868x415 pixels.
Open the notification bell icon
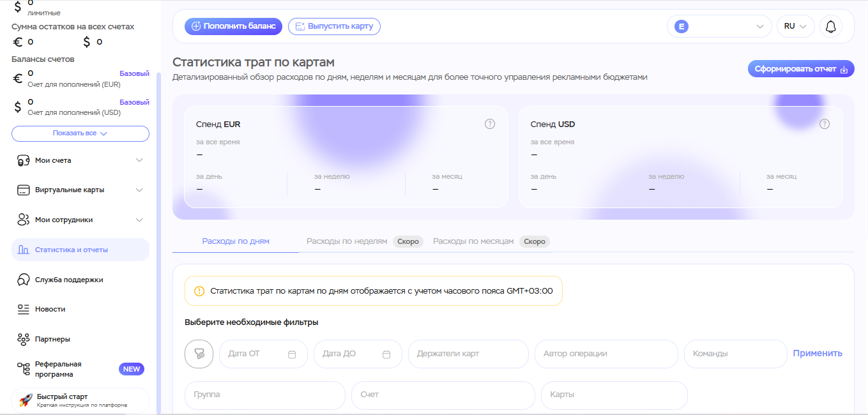(x=830, y=26)
